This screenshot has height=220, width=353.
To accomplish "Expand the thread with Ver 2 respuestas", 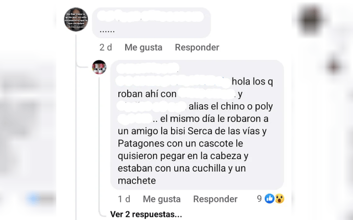I will point(146,214).
